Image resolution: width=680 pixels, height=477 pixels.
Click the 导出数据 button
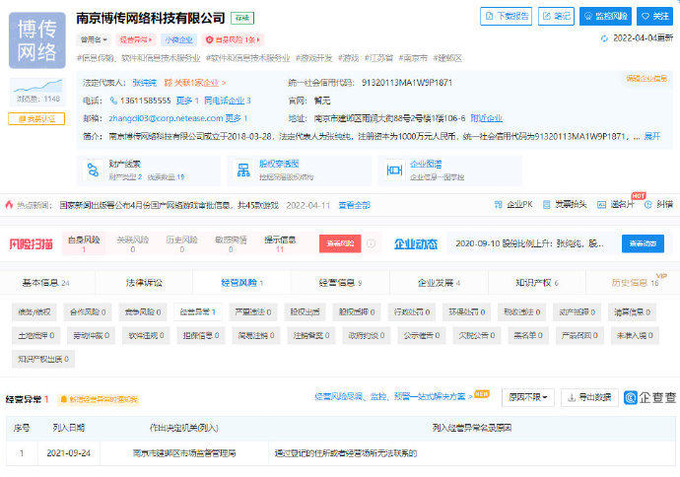coord(589,397)
